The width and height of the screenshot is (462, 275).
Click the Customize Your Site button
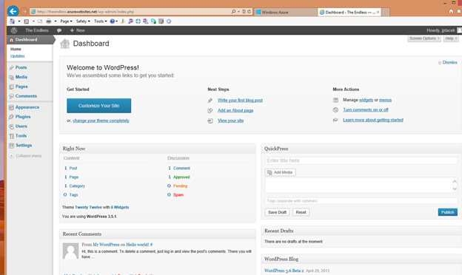point(98,106)
